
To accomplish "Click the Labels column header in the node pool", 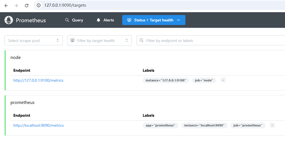I will click(x=149, y=71).
